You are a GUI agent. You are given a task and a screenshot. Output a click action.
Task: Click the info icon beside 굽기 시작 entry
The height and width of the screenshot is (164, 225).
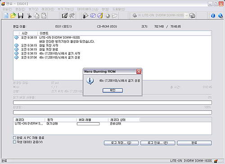(x=16, y=53)
